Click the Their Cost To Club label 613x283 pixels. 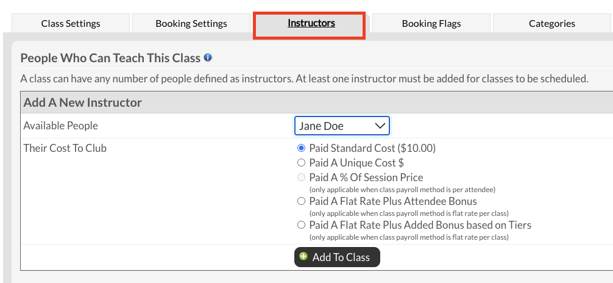[65, 148]
